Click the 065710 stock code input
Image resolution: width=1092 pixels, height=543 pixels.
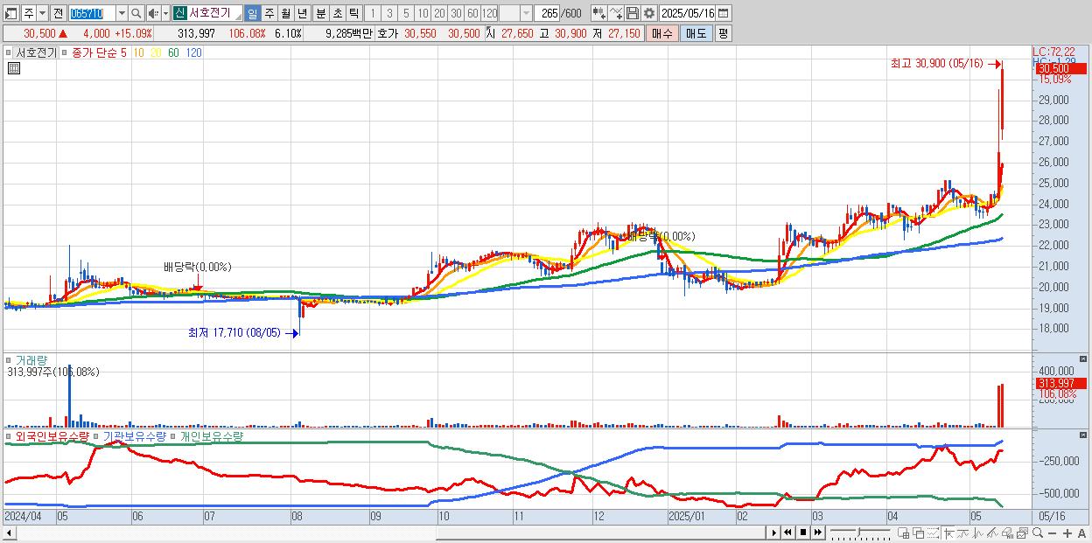(x=92, y=13)
